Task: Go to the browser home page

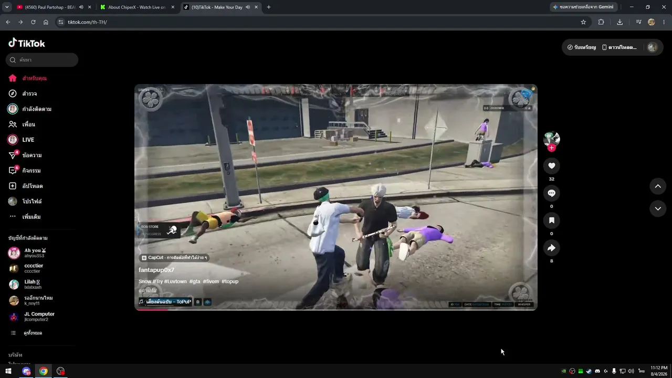Action: click(46, 22)
